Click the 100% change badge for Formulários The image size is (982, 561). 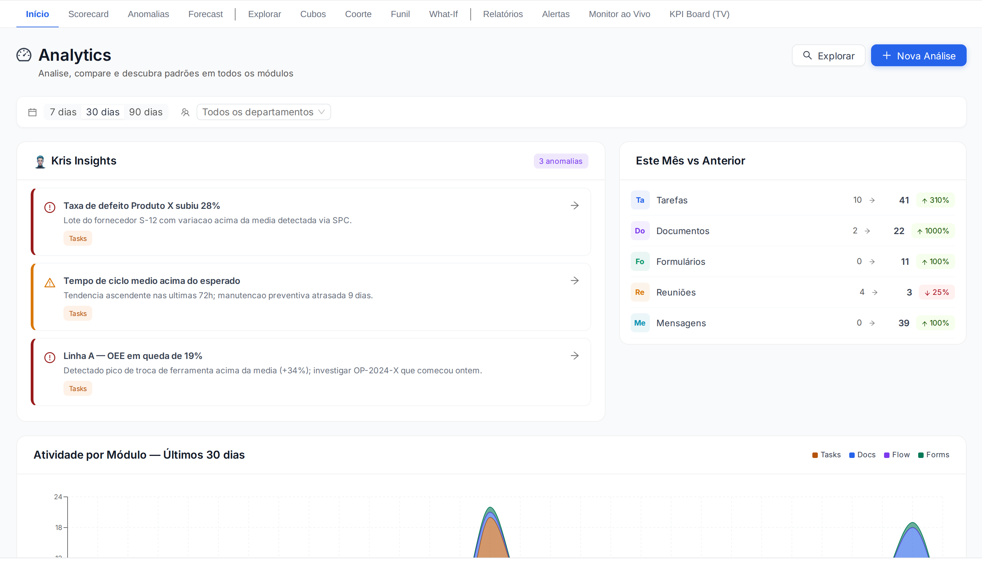click(x=935, y=262)
